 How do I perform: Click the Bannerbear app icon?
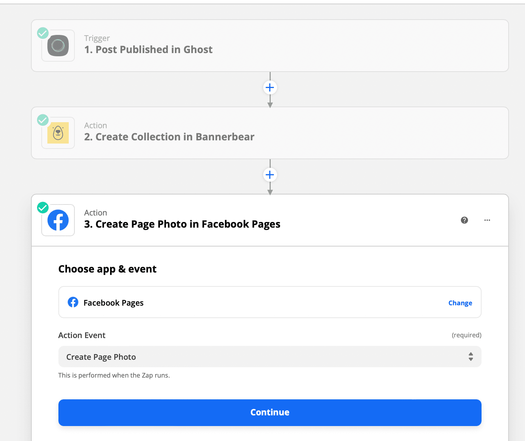tap(58, 133)
